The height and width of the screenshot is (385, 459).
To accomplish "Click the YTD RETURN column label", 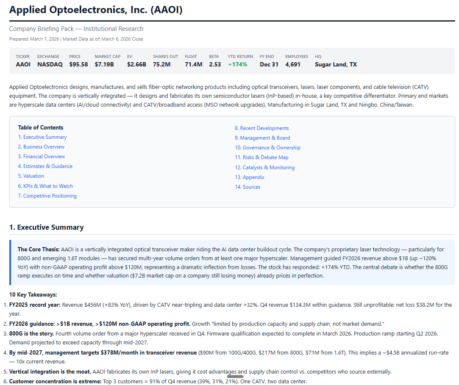I will click(240, 57).
